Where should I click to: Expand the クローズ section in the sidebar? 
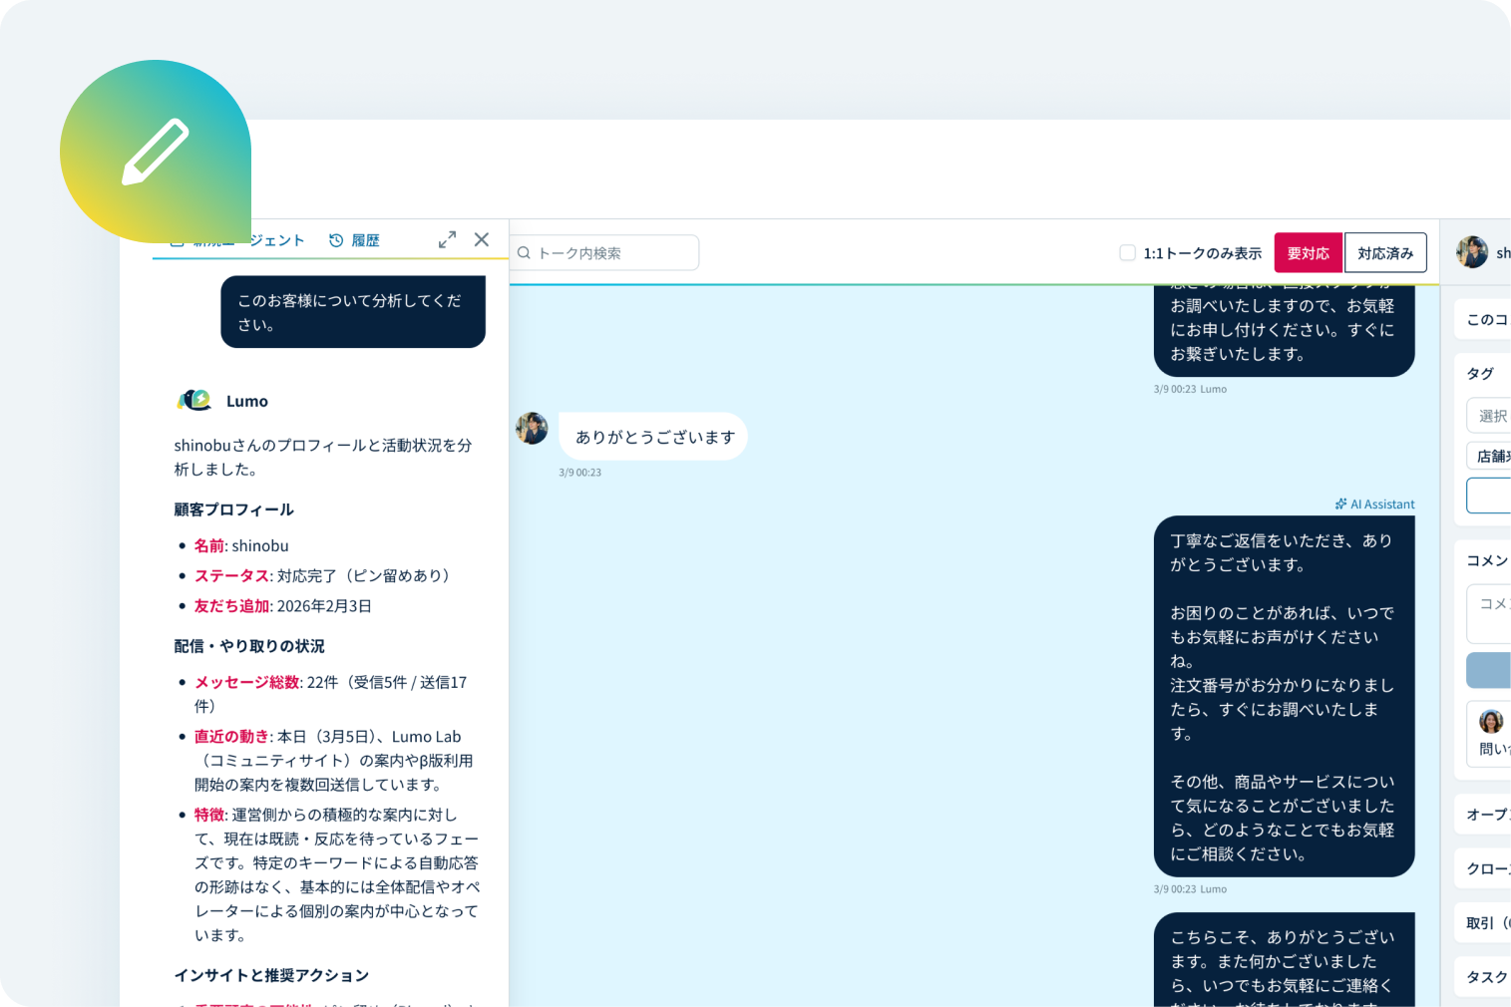coord(1486,868)
